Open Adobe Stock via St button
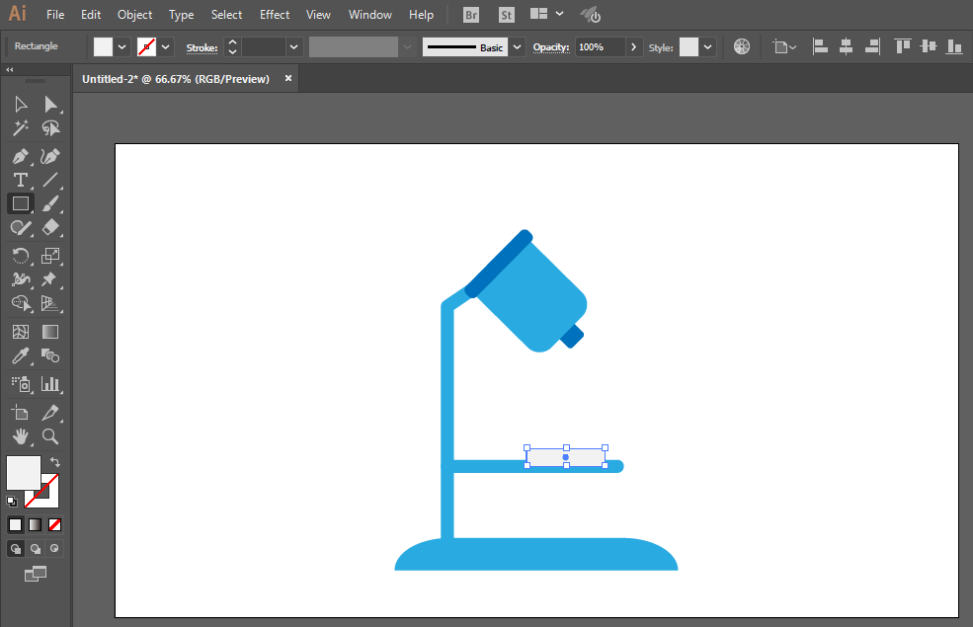This screenshot has height=627, width=973. pos(507,15)
